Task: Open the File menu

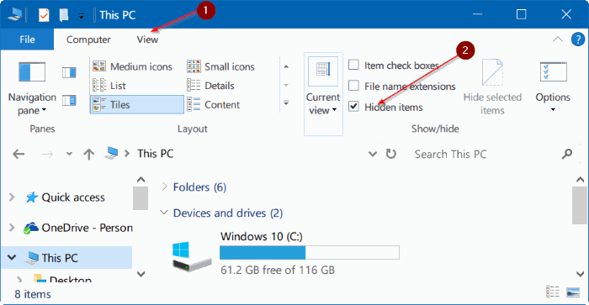Action: 27,39
